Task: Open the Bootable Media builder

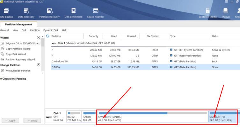Action: (x=207, y=13)
